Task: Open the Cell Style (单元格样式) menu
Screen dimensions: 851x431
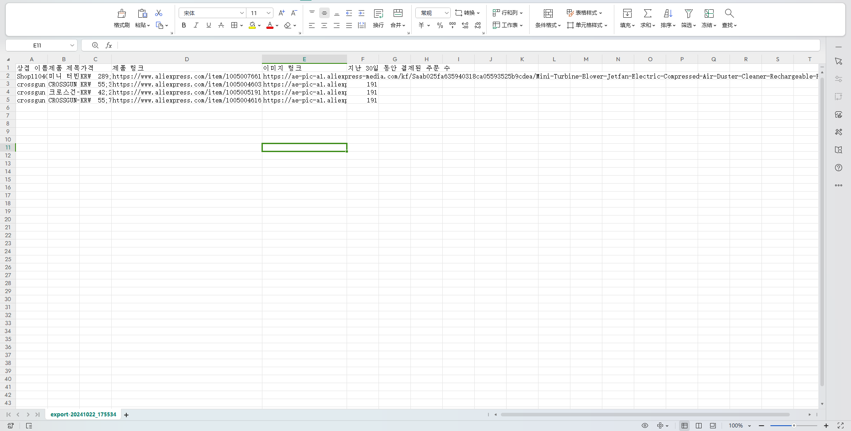Action: point(587,25)
